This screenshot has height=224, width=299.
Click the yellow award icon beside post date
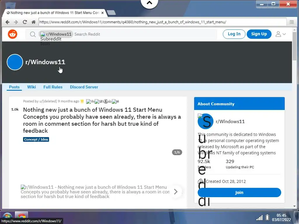(82, 101)
